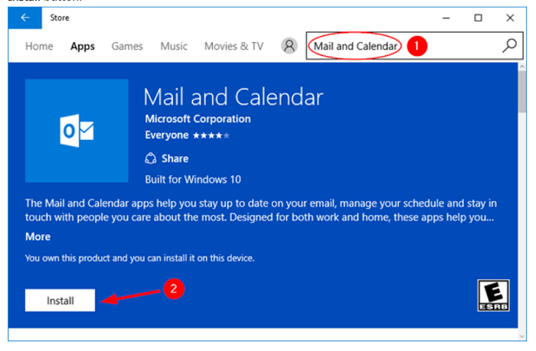Click the 'Store' window title text
This screenshot has width=536, height=351.
(x=60, y=18)
